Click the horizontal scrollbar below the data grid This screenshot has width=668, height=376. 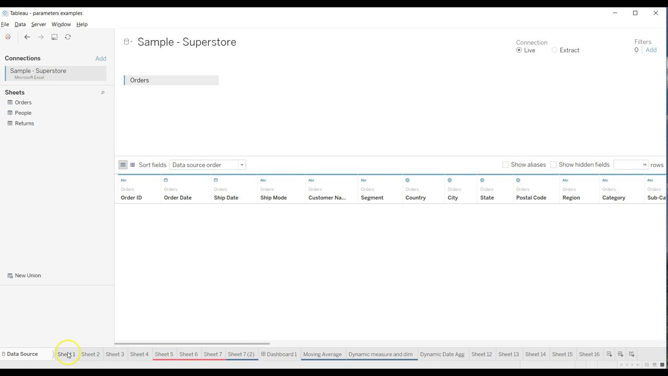click(x=192, y=344)
